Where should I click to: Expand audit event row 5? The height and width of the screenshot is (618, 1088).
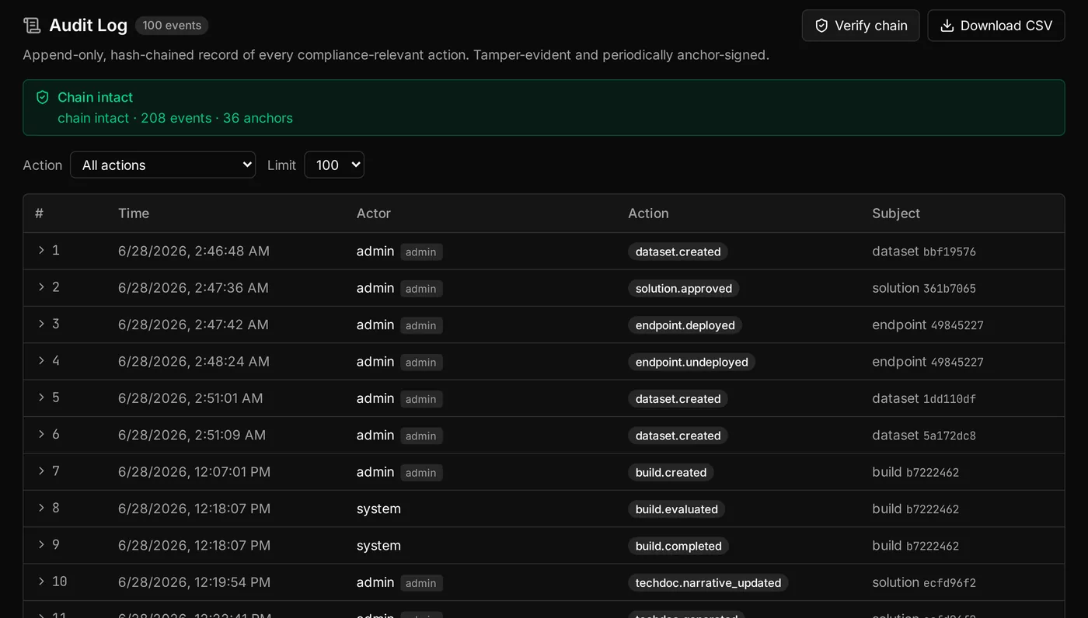(42, 398)
